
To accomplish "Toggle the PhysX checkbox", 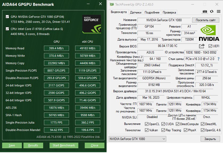I will pyautogui.click(x=185, y=130).
